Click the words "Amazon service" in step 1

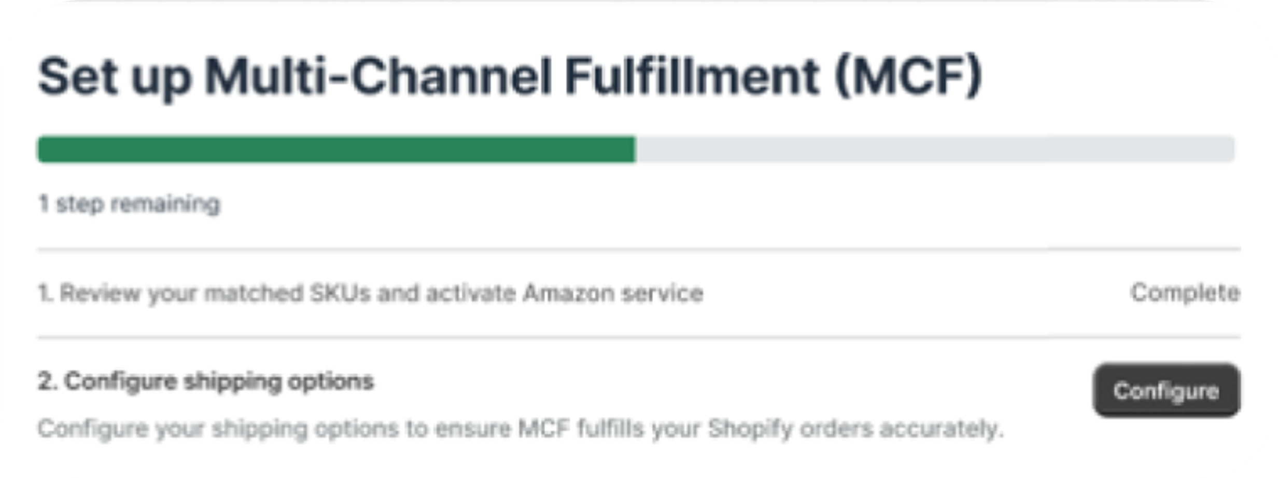[x=612, y=293]
